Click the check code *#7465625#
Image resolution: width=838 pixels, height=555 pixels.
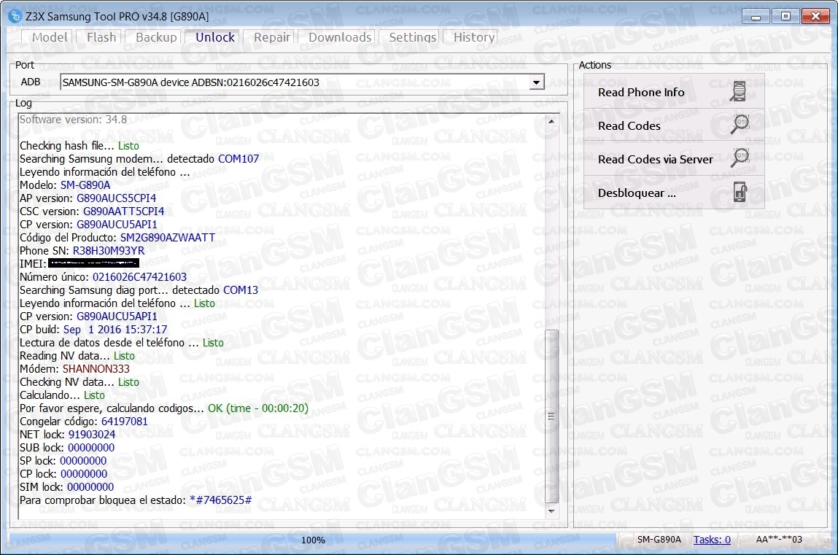click(x=221, y=500)
